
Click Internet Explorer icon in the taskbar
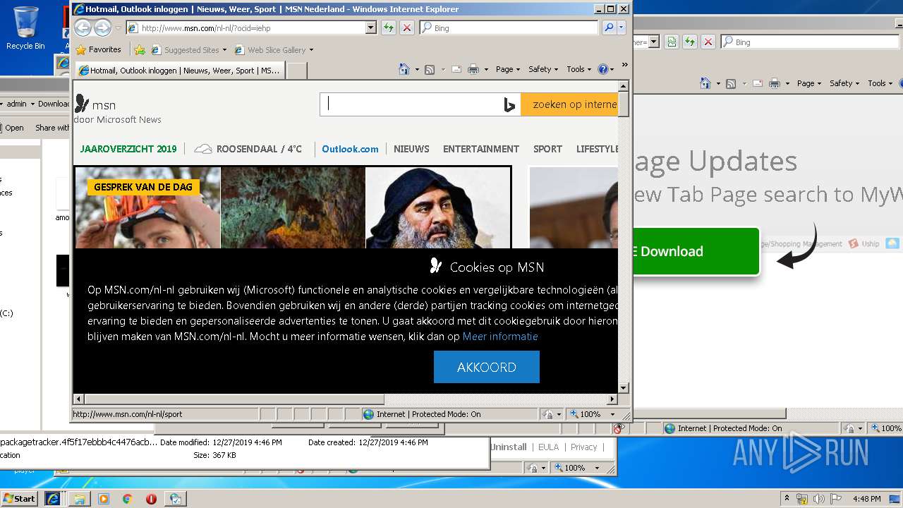click(53, 498)
